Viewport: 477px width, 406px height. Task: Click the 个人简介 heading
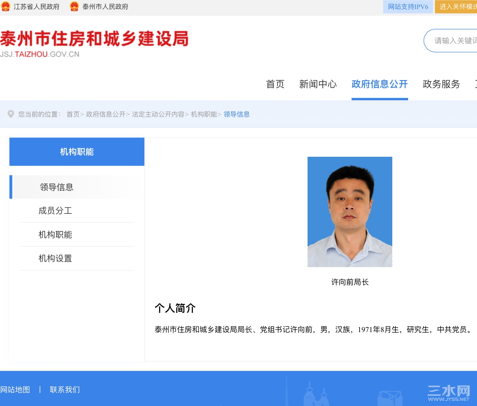pos(175,308)
